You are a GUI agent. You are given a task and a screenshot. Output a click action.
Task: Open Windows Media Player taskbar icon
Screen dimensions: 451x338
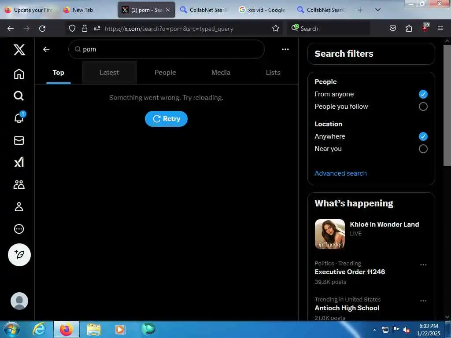[x=120, y=330]
